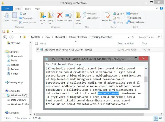Select SkyDrive in navigation pane

click(14, 43)
